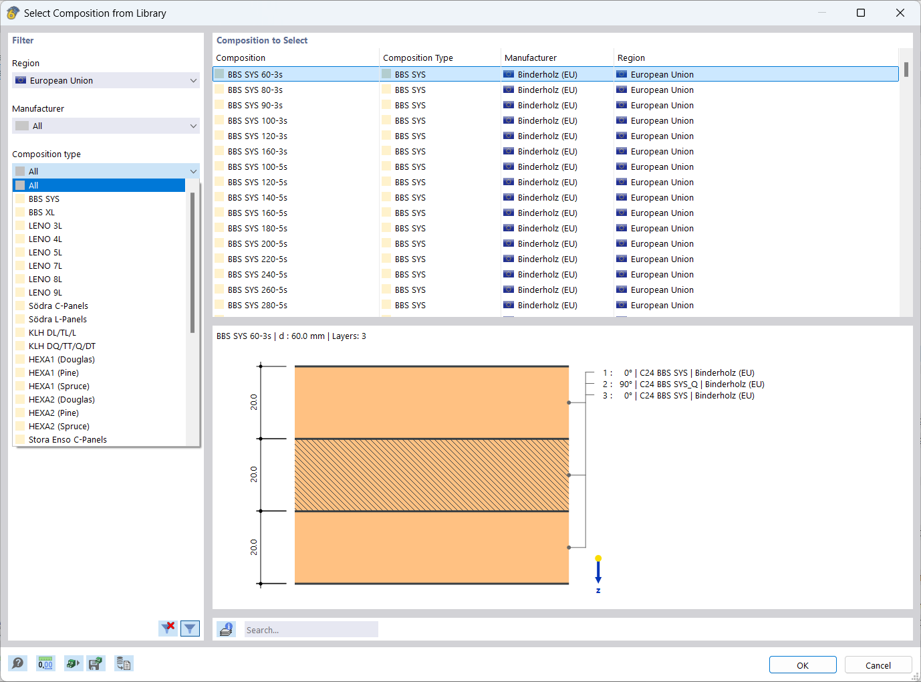Click the import composition icon
The image size is (921, 682).
click(74, 663)
